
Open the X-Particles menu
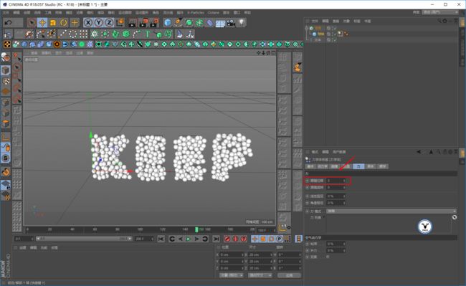point(196,13)
